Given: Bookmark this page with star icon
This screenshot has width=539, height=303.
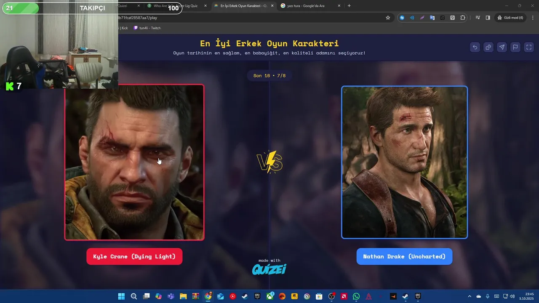Looking at the screenshot, I should (x=388, y=18).
